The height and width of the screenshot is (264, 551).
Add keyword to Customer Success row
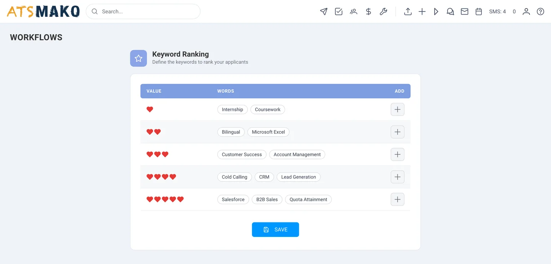(398, 155)
